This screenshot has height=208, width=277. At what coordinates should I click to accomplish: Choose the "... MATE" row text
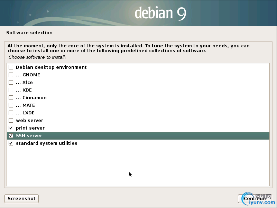tap(26, 105)
